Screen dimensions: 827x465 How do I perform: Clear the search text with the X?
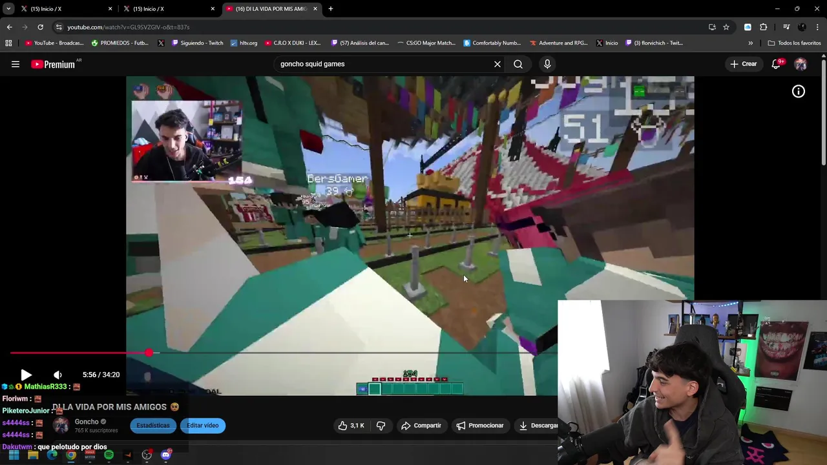tap(497, 64)
